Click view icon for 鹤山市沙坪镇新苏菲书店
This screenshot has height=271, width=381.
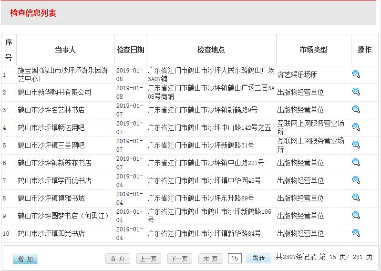pos(356,162)
